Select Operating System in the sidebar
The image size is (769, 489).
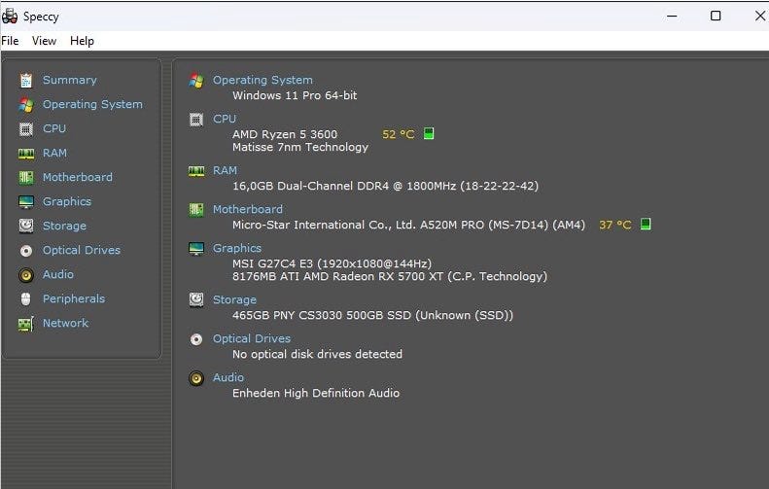coord(92,104)
